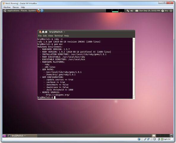
Task: Open the VirtualBox Devices menu
Action: coord(16,7)
